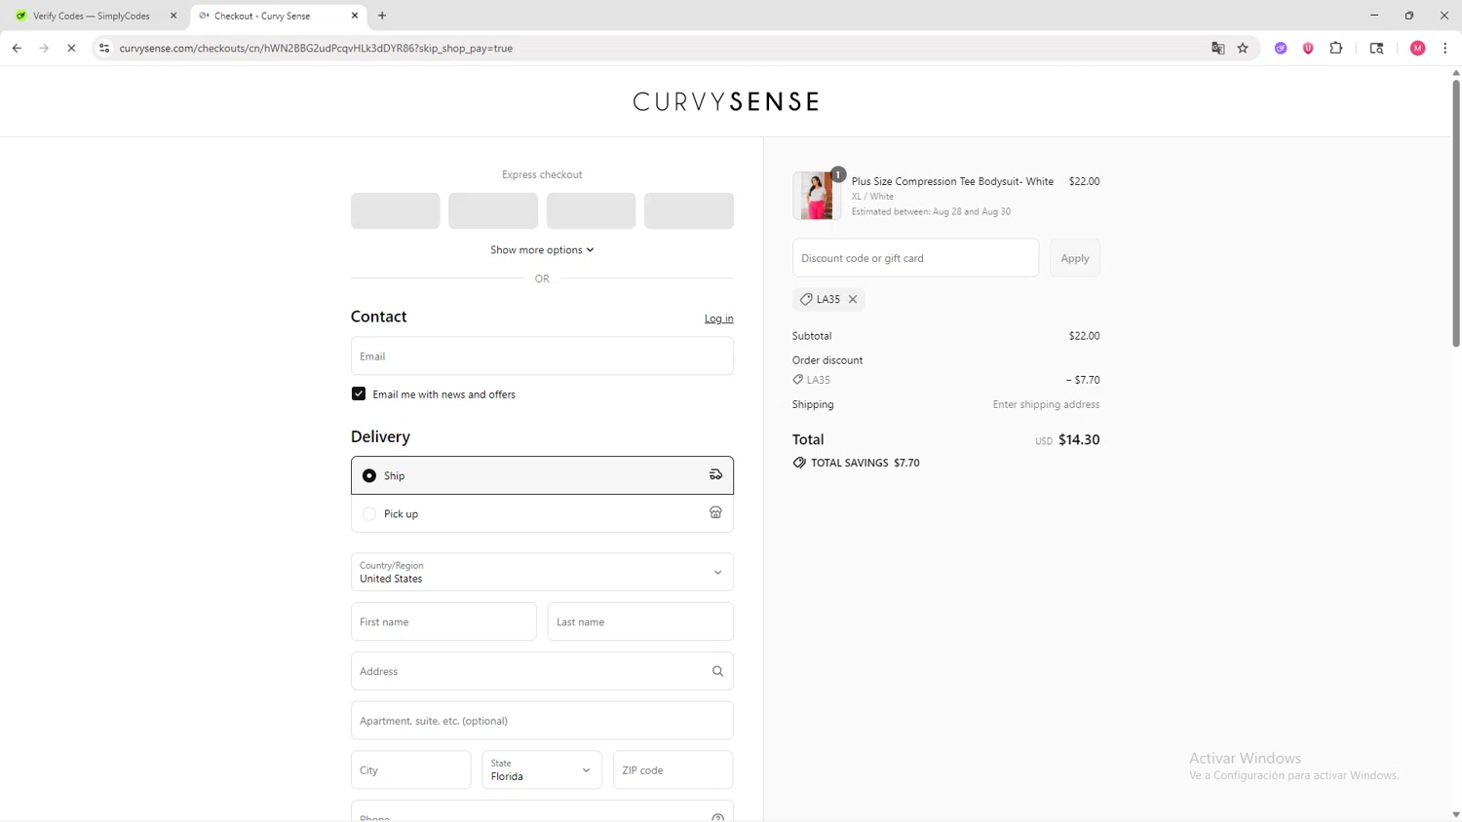Click the ZIP code field

673,769
